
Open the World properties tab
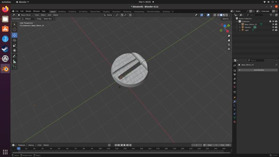point(235,87)
